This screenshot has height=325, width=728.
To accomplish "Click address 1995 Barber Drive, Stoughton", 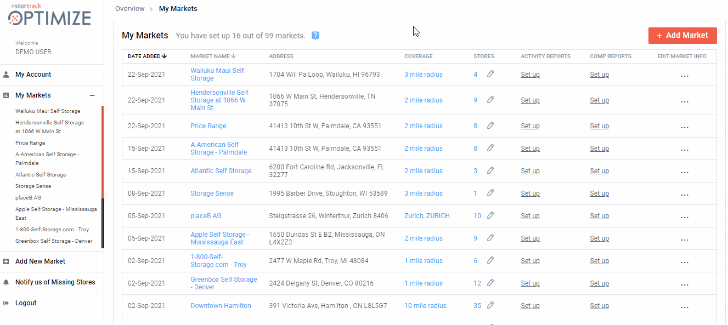I will tap(328, 193).
